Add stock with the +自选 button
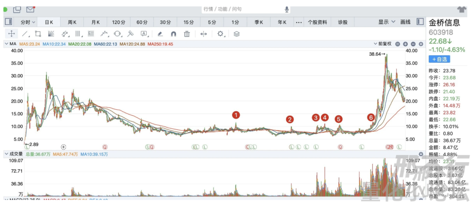 point(439,59)
